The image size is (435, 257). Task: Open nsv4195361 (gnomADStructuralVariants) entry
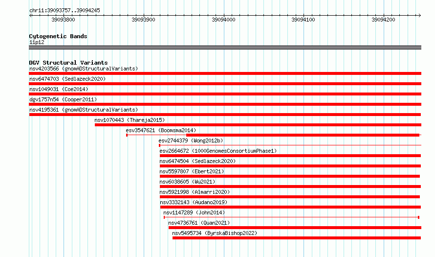tap(84, 110)
